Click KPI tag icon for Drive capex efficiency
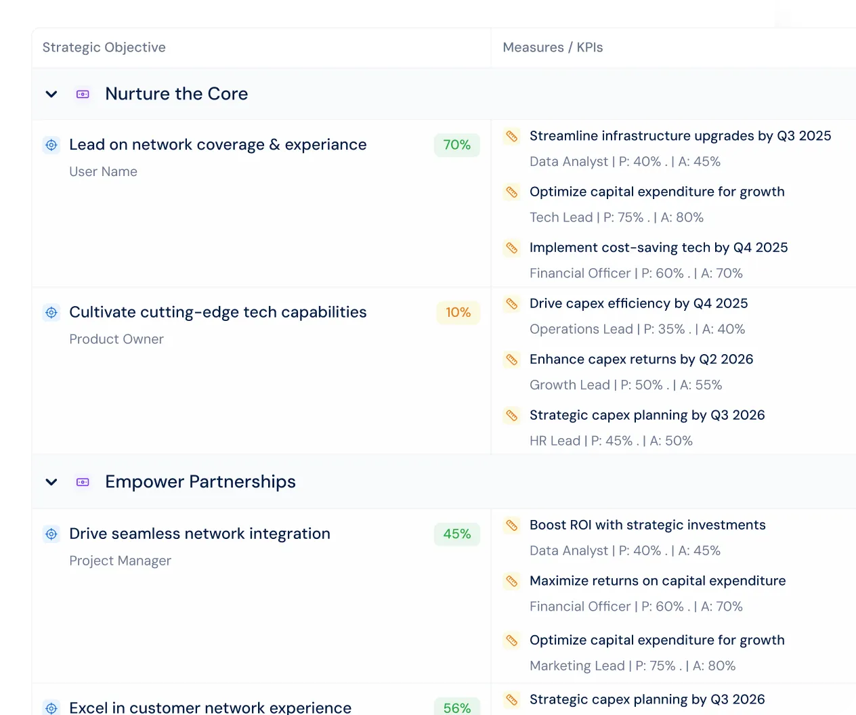This screenshot has width=856, height=715. tap(512, 304)
